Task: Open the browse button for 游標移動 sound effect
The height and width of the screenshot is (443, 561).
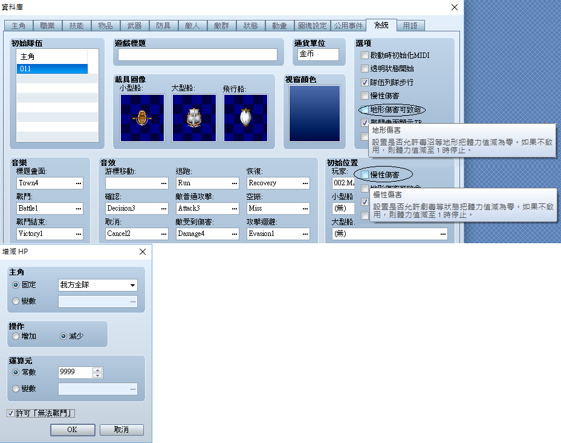Action: coord(164,183)
